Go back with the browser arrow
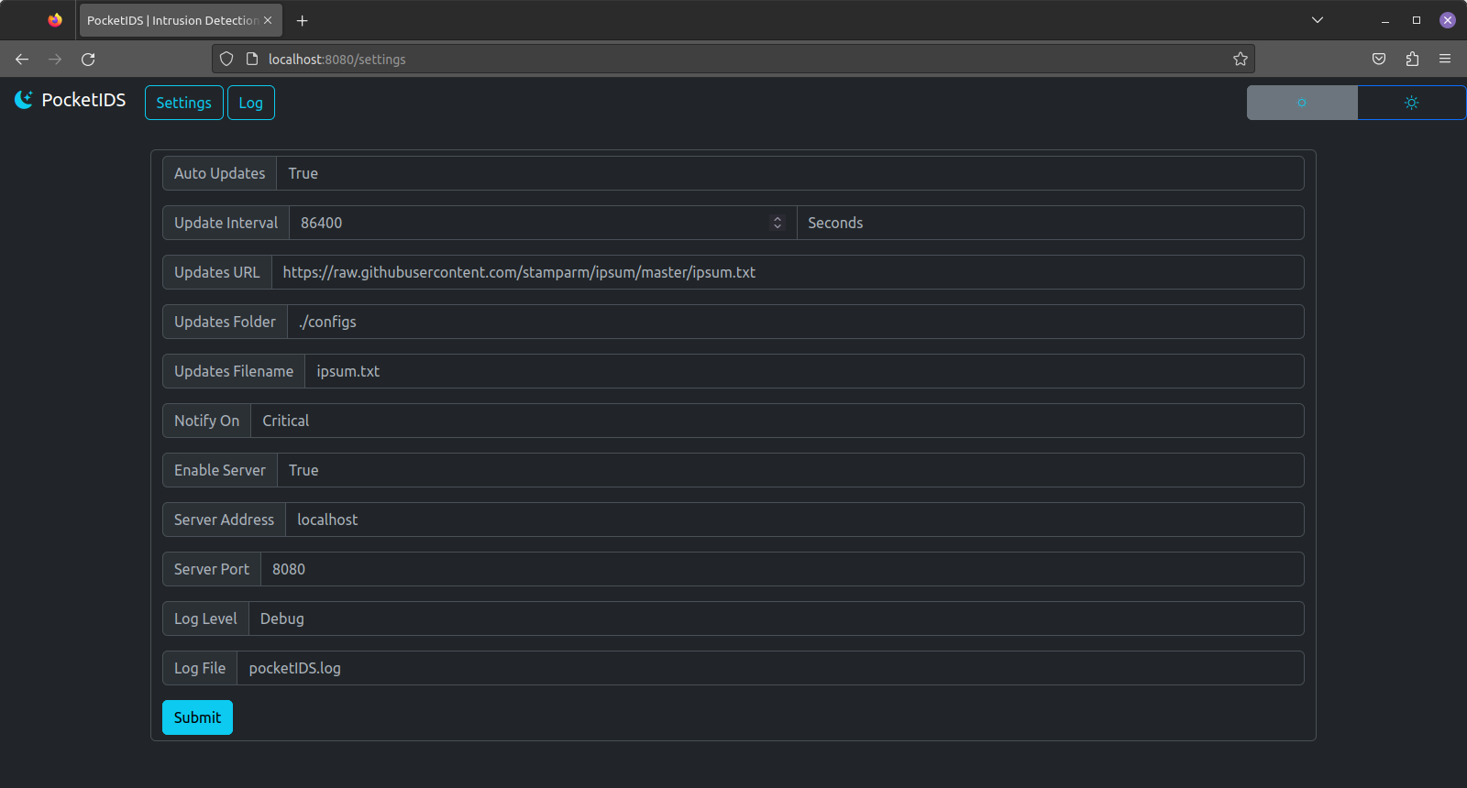 tap(22, 59)
